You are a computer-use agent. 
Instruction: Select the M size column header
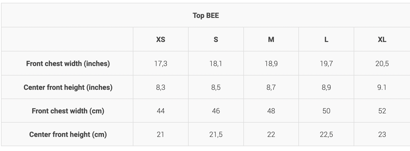271,39
